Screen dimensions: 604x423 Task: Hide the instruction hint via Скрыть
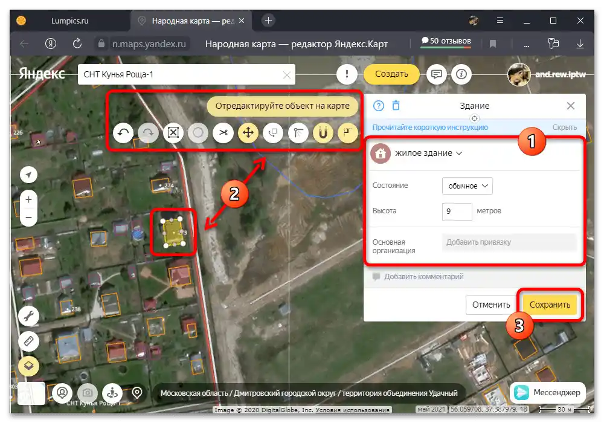tap(564, 127)
